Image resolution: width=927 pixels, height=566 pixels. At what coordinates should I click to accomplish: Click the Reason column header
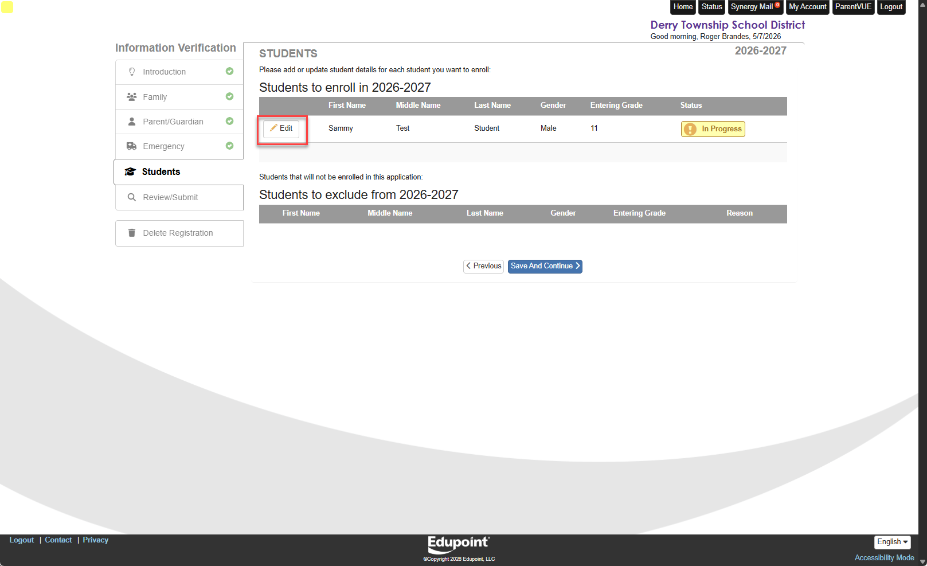[740, 213]
